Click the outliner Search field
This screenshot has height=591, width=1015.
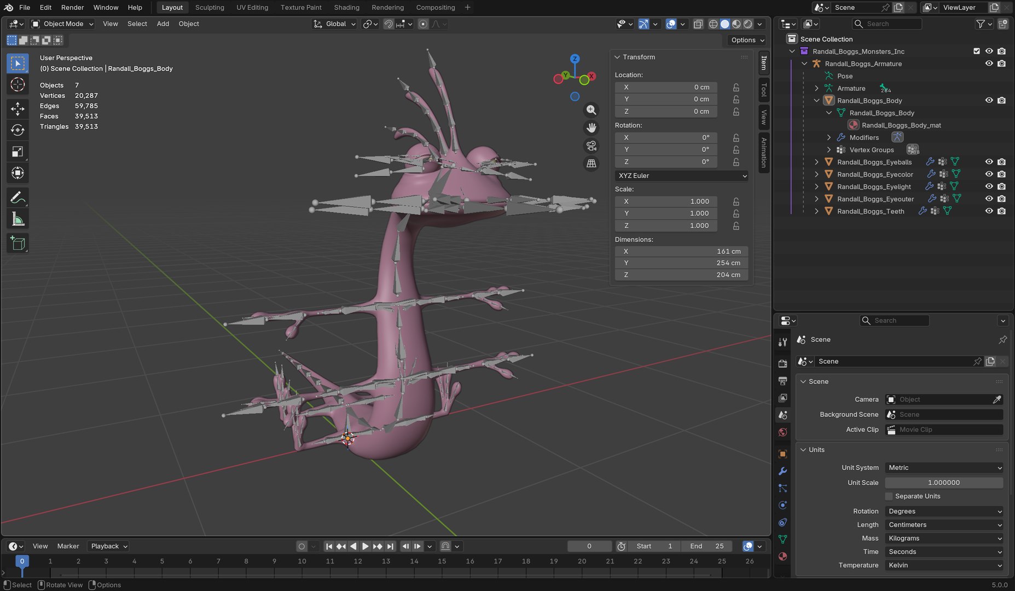click(x=887, y=24)
